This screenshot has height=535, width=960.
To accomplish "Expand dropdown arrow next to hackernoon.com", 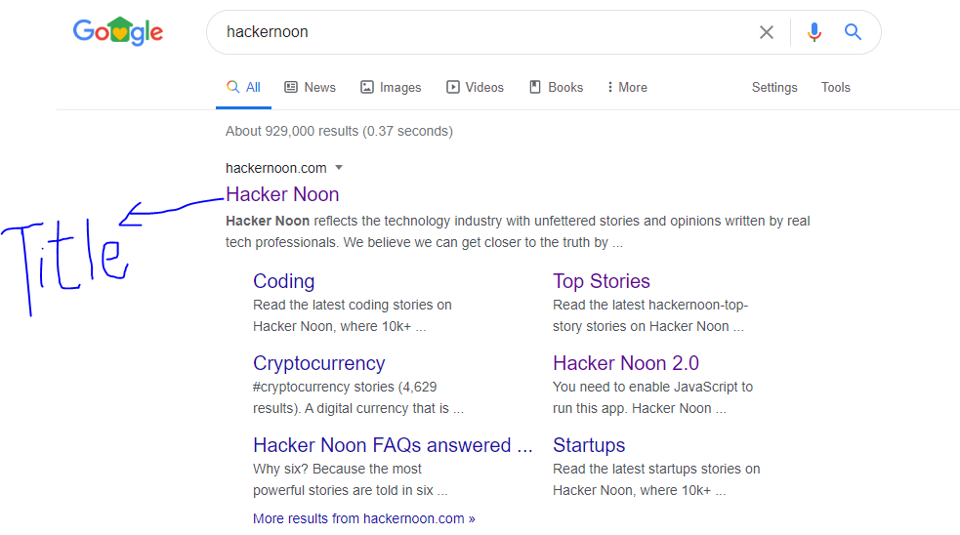I will tap(339, 168).
